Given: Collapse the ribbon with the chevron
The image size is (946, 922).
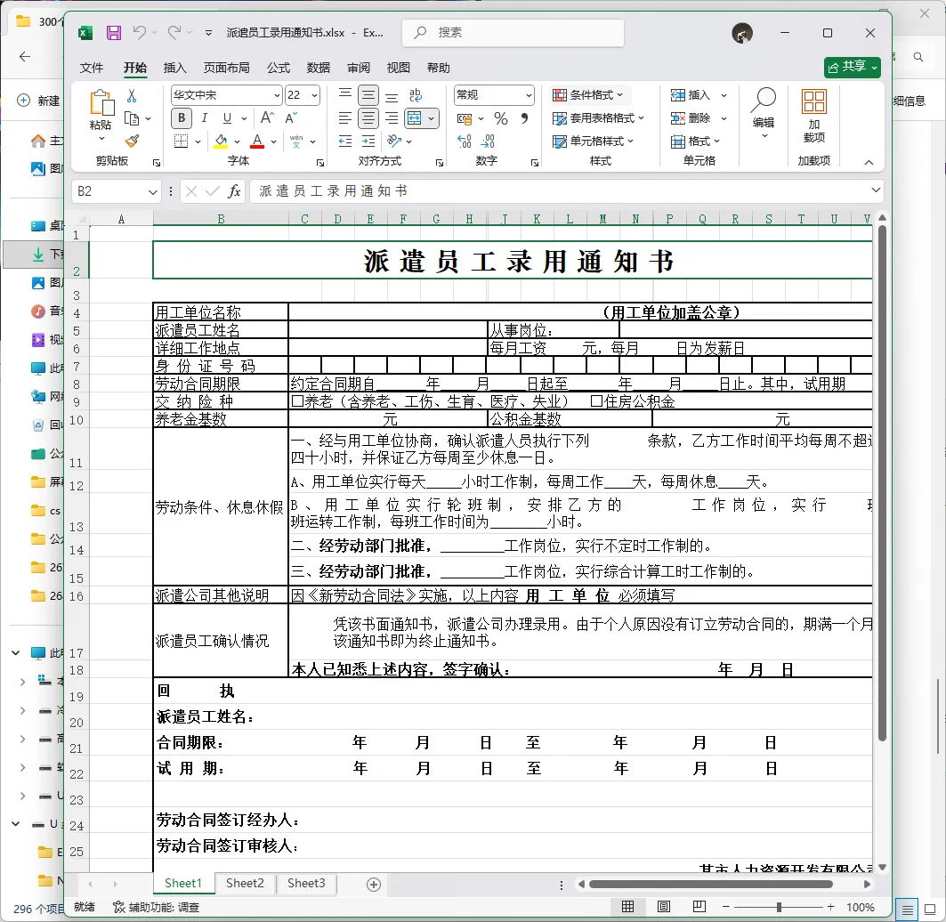Looking at the screenshot, I should click(x=869, y=162).
